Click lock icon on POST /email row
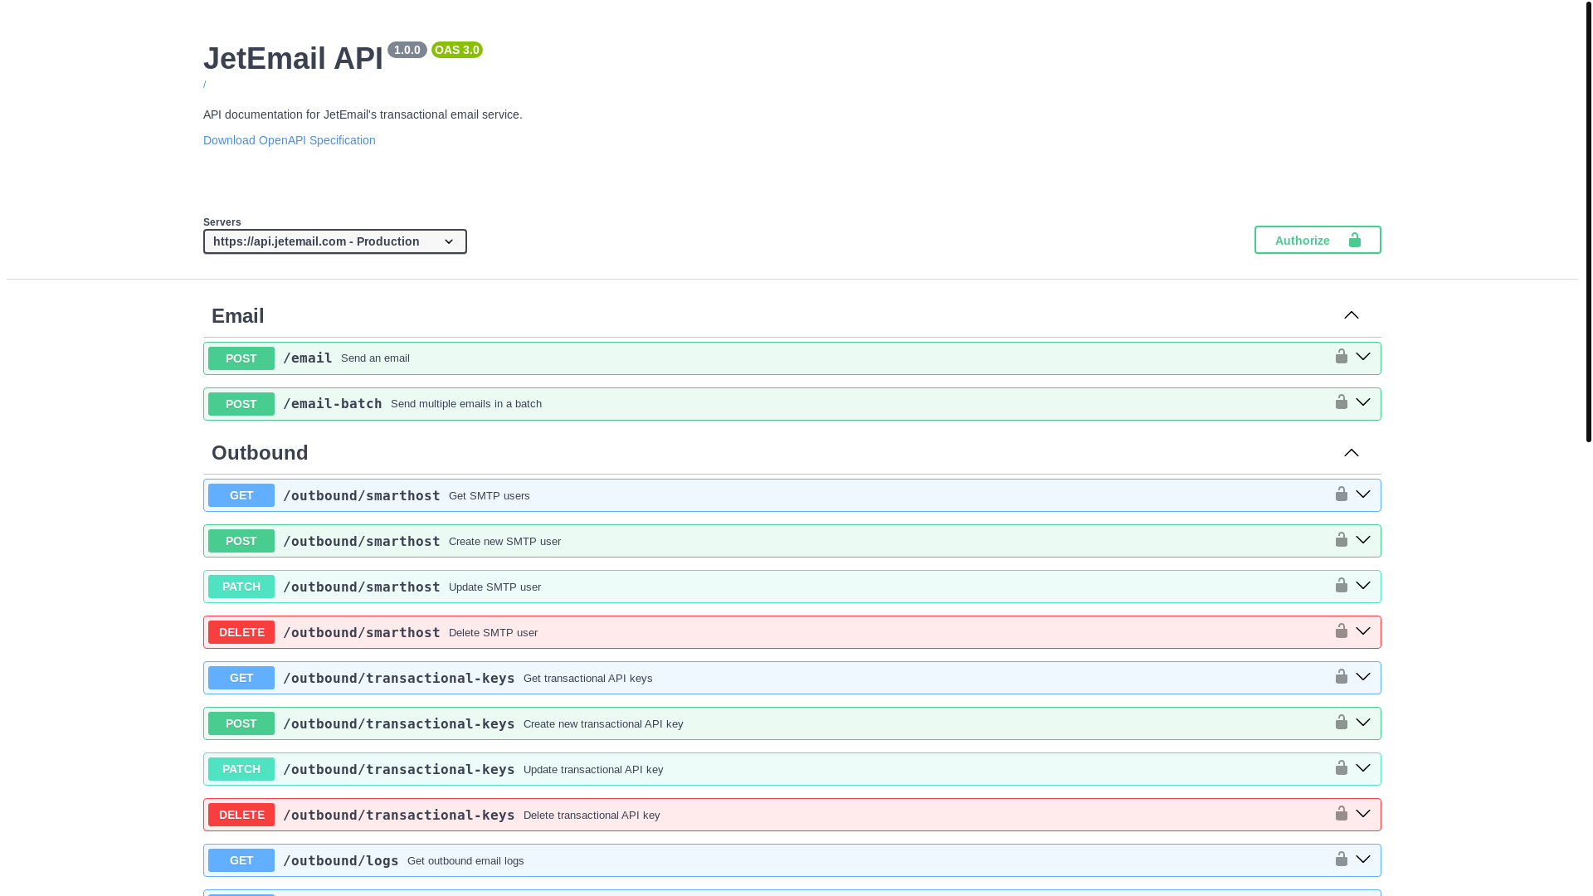The height and width of the screenshot is (896, 1593). (x=1342, y=356)
